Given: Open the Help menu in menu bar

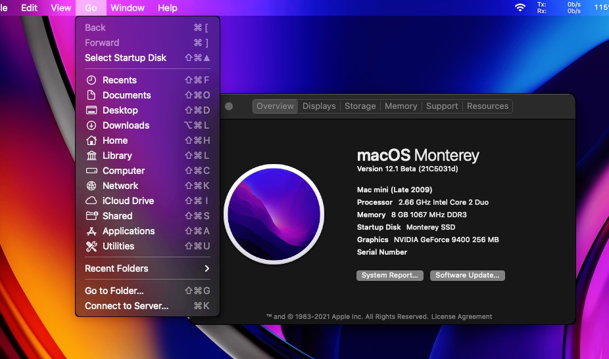Looking at the screenshot, I should 168,8.
